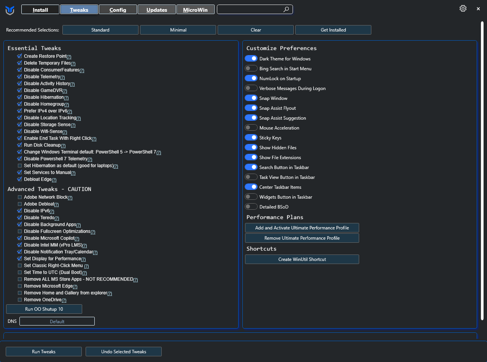This screenshot has width=487, height=362.
Task: Uncheck Disable Hibernation
Action: tap(20, 97)
